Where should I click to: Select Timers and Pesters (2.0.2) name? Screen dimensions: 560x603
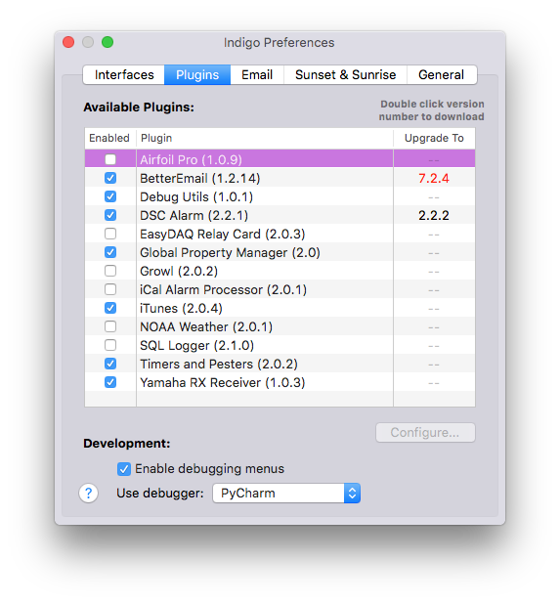(x=219, y=365)
